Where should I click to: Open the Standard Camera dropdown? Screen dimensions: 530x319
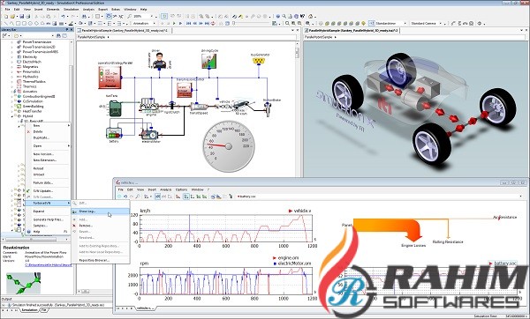(x=440, y=23)
